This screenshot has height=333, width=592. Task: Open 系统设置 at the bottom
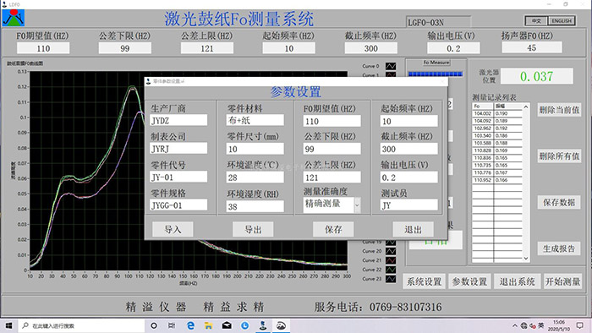click(x=424, y=281)
